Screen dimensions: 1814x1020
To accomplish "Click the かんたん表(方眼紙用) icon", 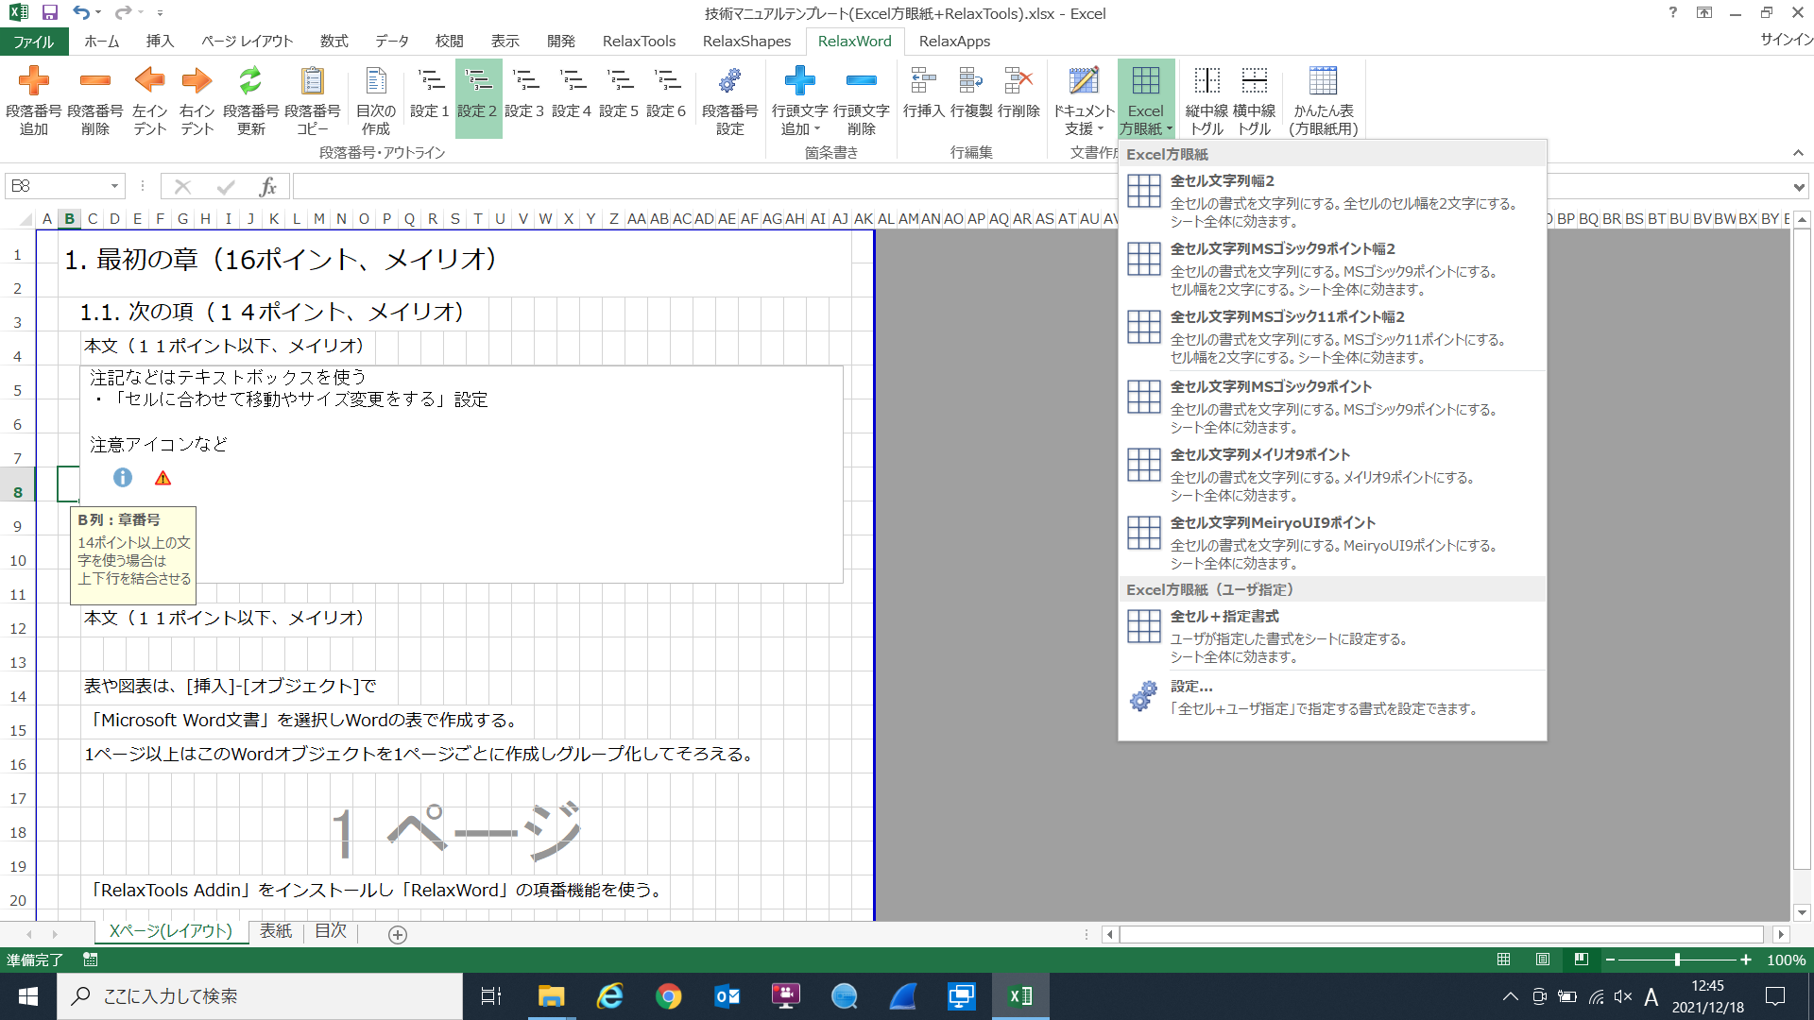I will click(x=1323, y=82).
